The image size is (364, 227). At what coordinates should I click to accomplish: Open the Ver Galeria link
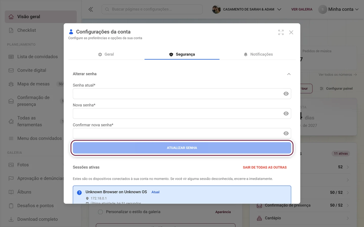302,9
